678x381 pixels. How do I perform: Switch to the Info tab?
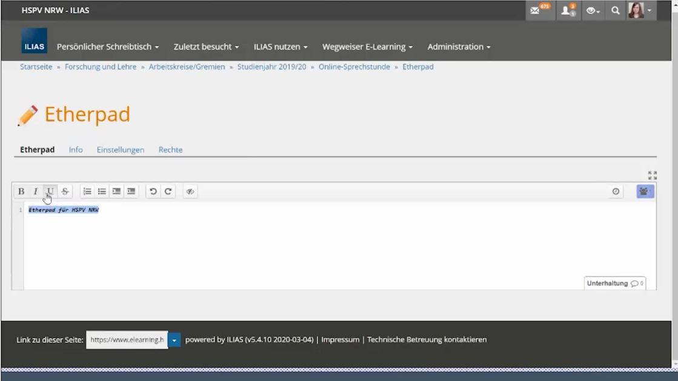[76, 150]
